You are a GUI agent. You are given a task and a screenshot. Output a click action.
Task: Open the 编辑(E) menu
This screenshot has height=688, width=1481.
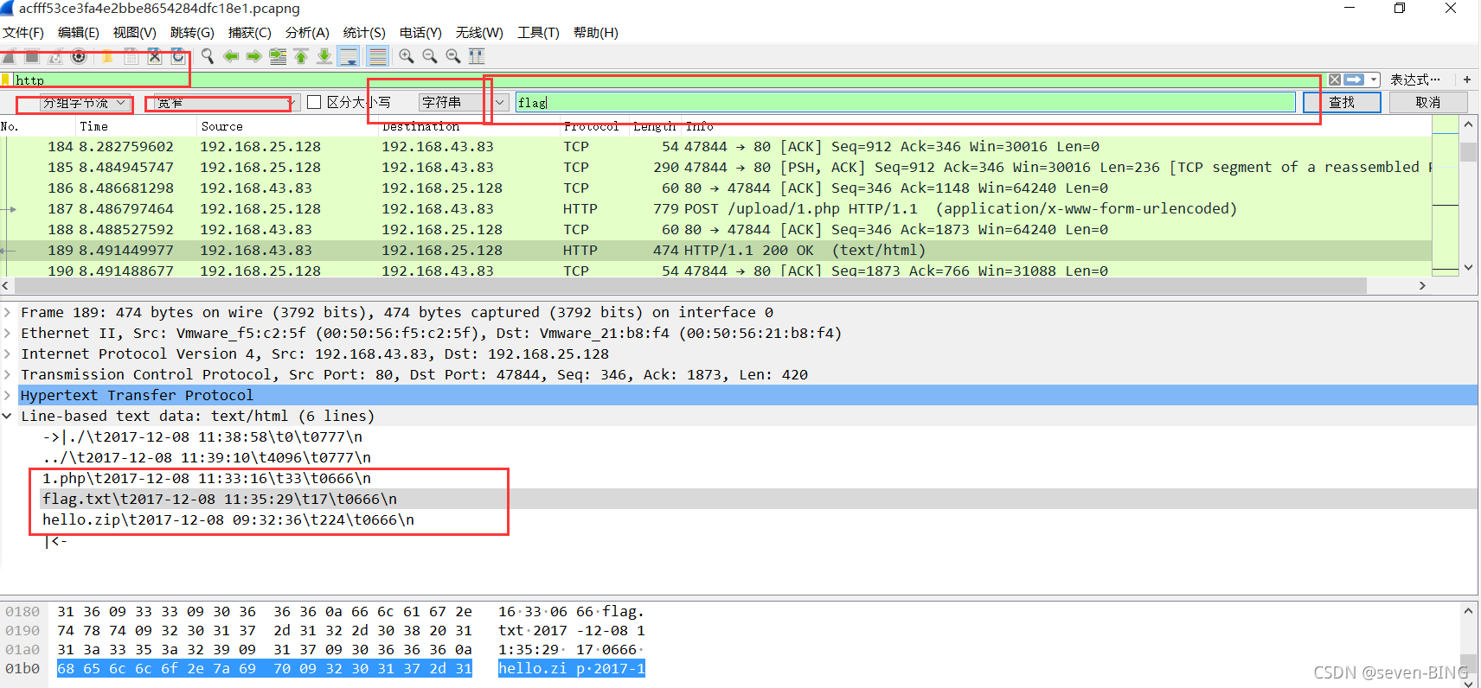click(79, 33)
